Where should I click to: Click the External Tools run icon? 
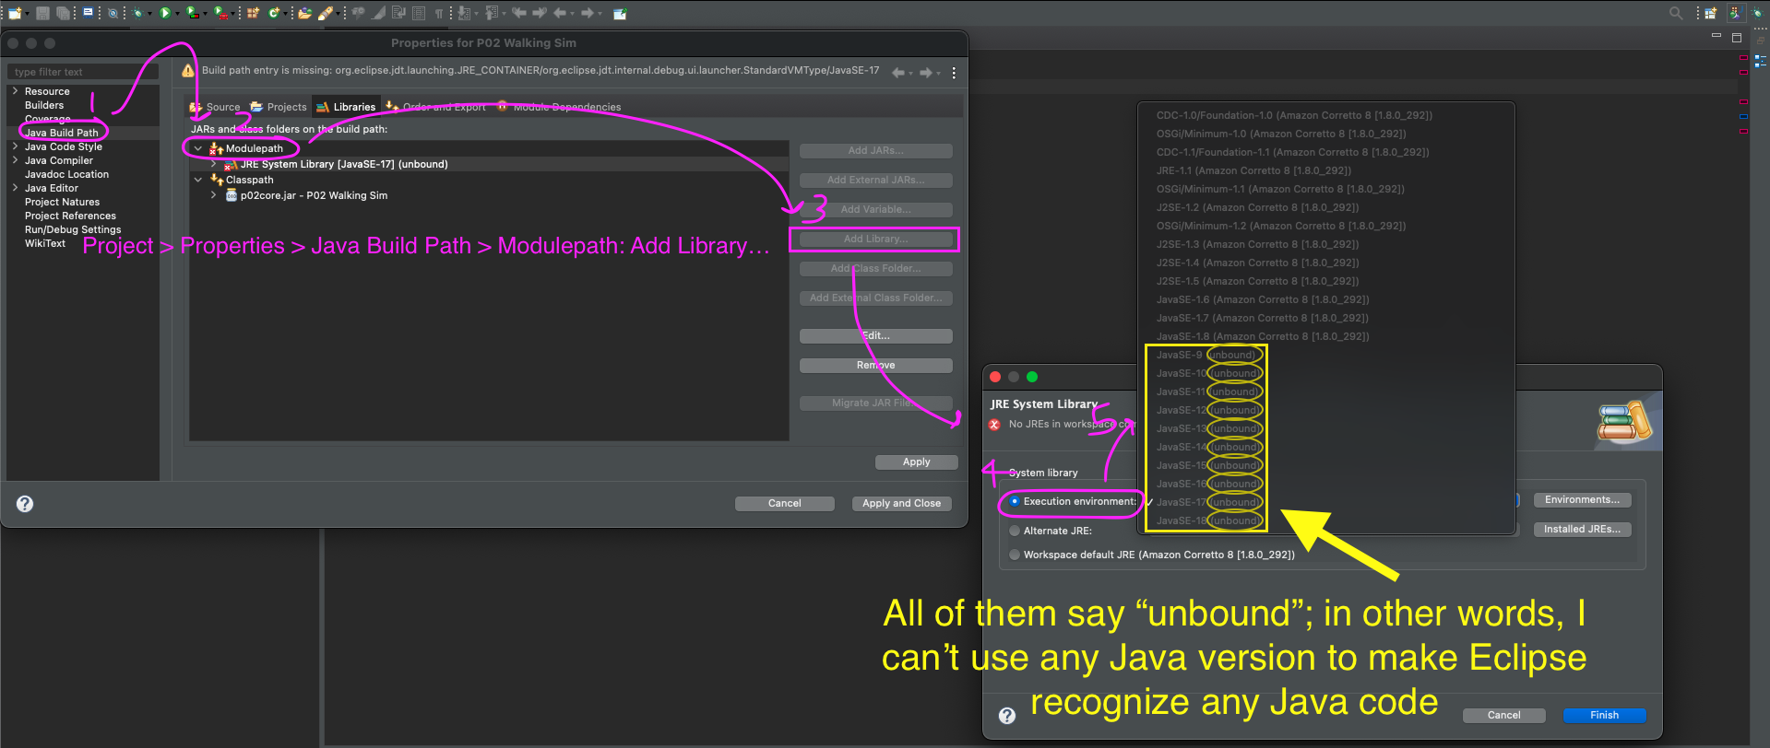click(x=220, y=13)
